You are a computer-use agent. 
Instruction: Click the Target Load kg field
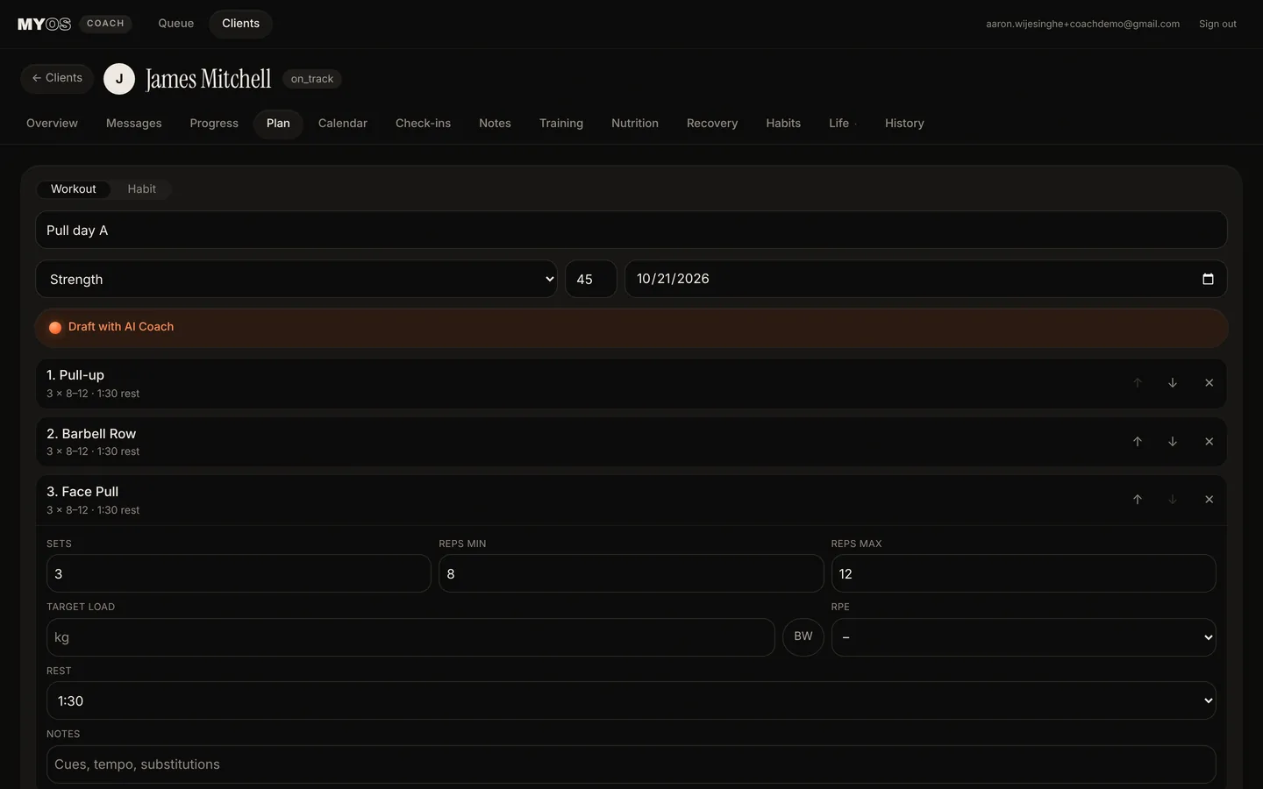coord(410,637)
